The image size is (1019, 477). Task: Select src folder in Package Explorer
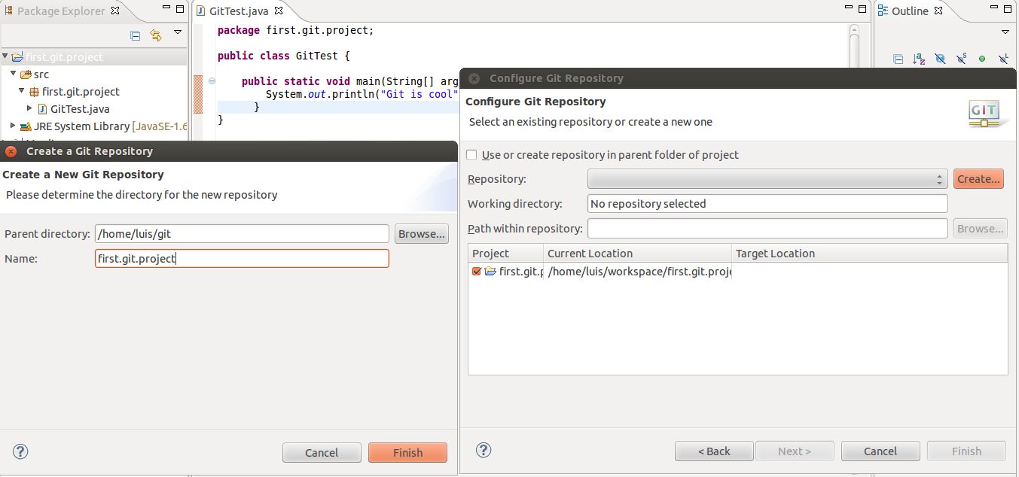click(x=35, y=74)
